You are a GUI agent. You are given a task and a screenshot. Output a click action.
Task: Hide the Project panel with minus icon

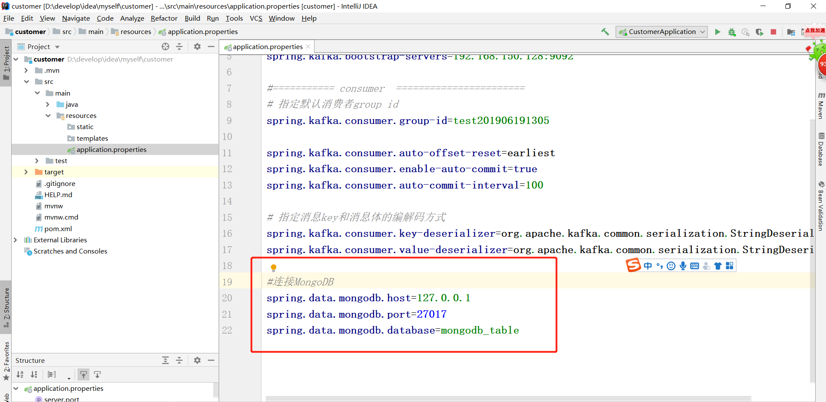[211, 46]
